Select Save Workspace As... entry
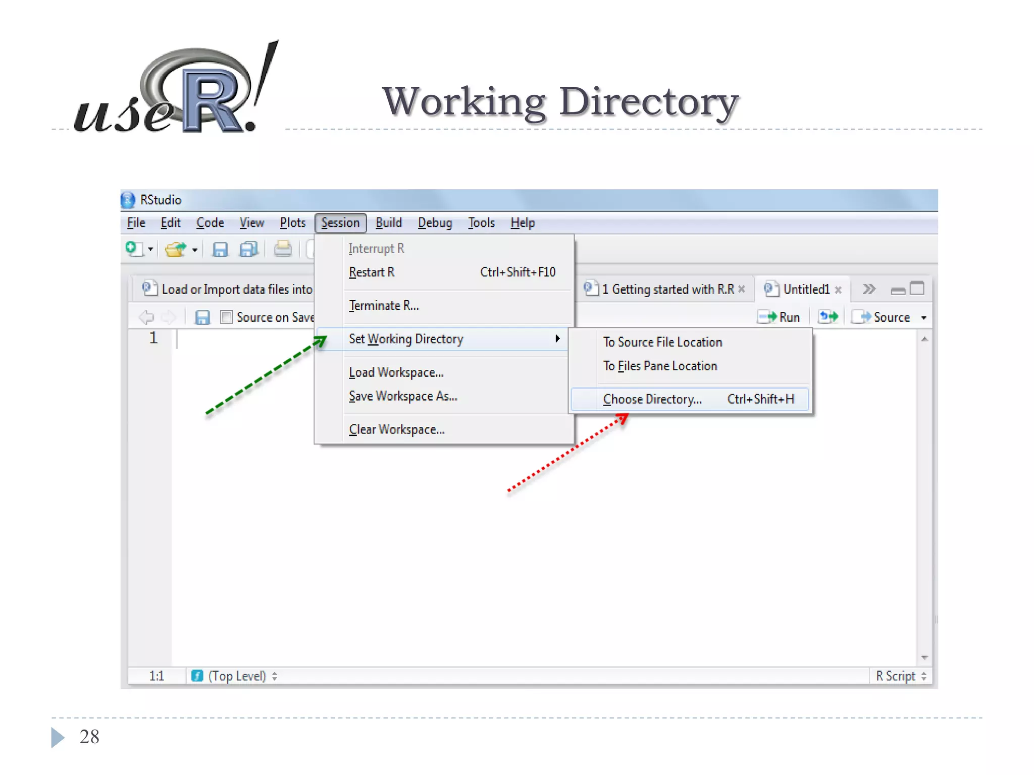 pyautogui.click(x=443, y=396)
